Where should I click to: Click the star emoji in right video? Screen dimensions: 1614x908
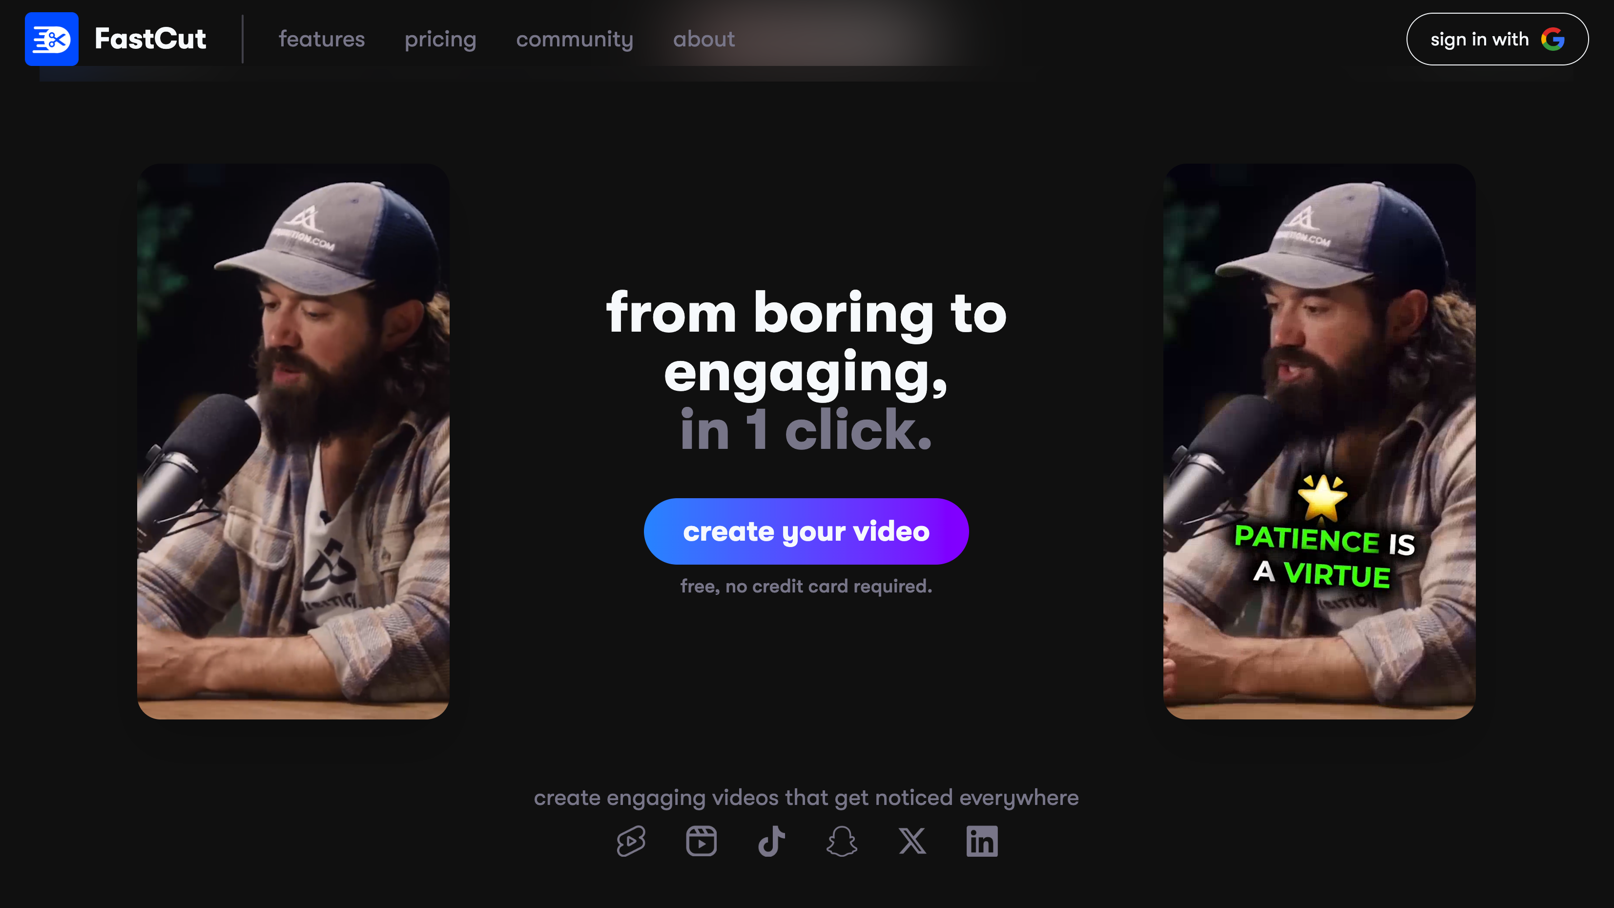pos(1322,498)
